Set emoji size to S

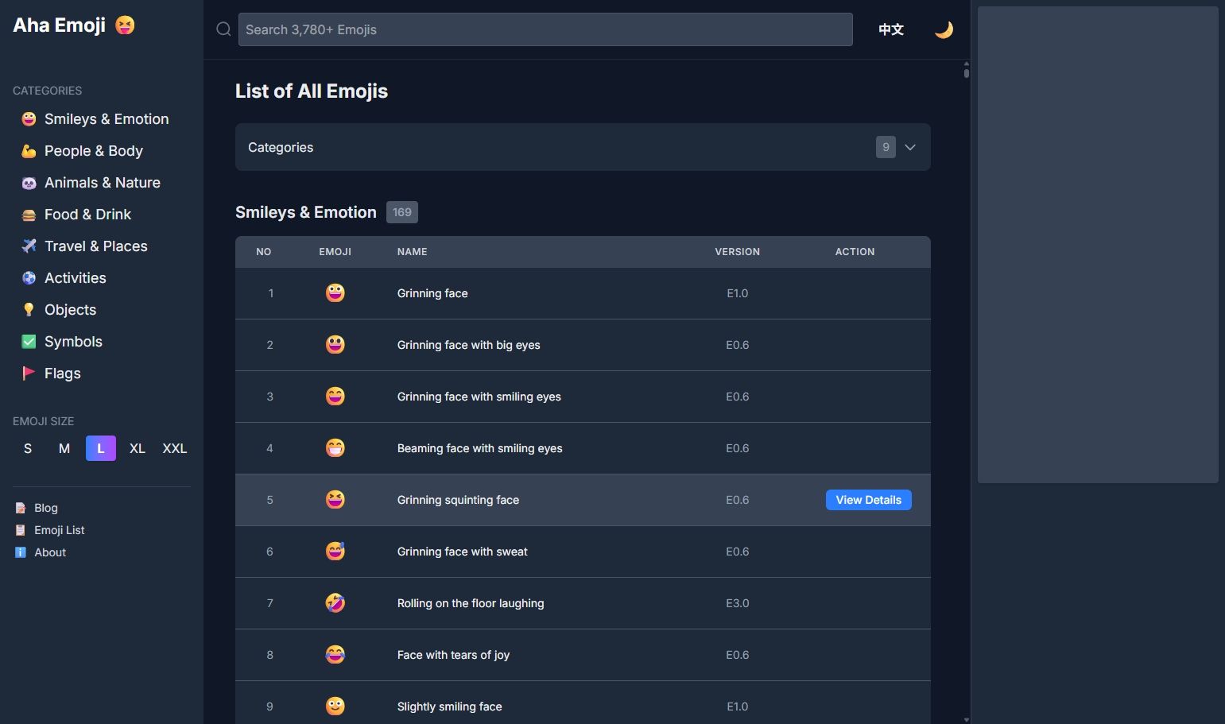coord(28,448)
